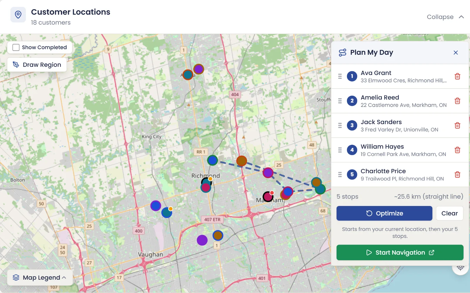
Task: Select the purple marker above Vaughan
Action: coord(202,240)
